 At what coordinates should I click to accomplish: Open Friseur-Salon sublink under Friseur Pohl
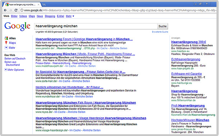point(43,63)
